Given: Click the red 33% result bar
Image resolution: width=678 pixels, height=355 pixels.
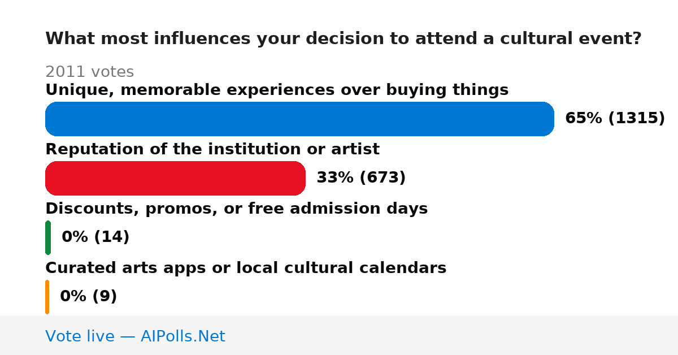Looking at the screenshot, I should (175, 178).
